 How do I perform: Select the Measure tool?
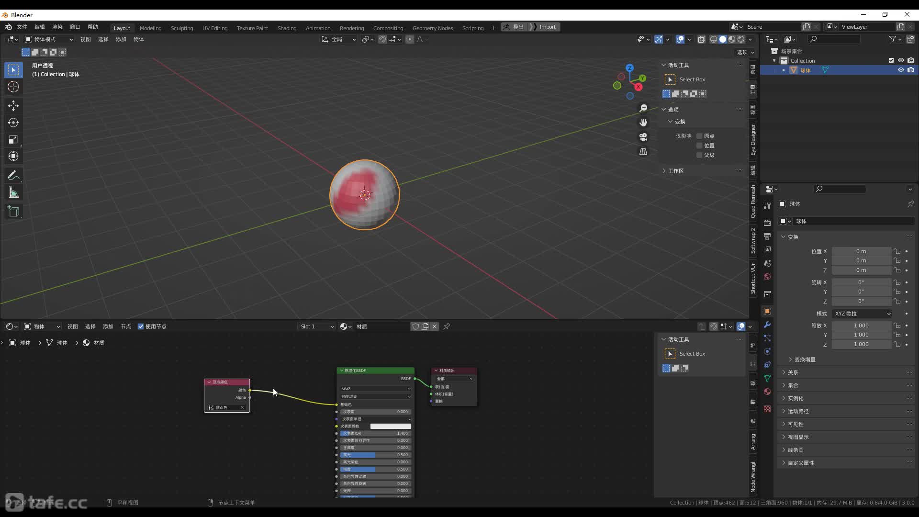point(13,192)
